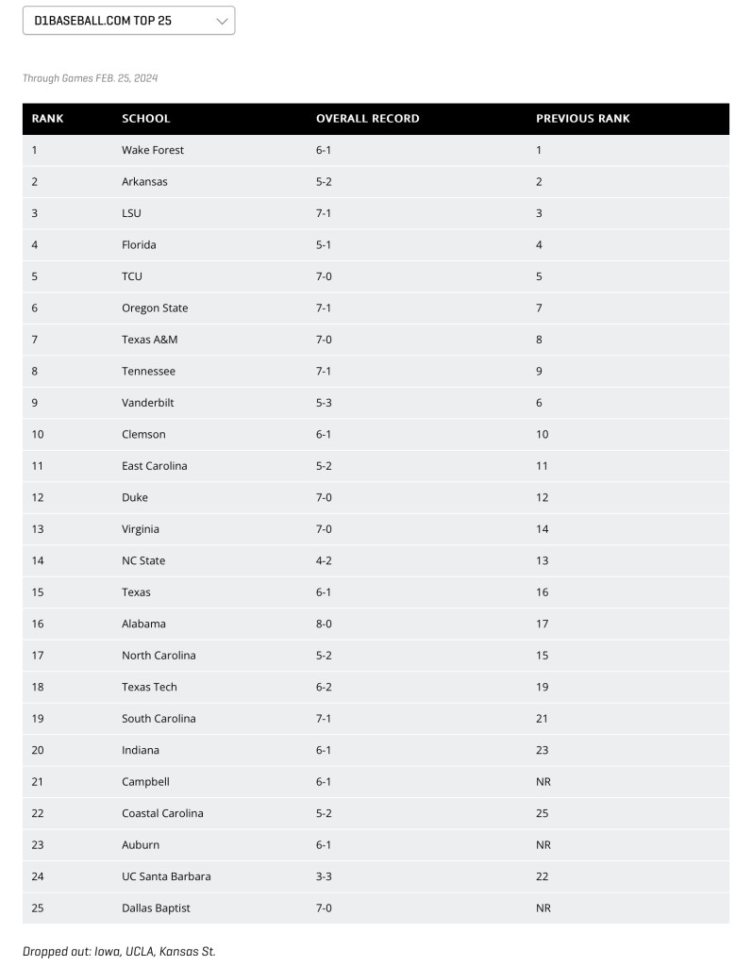Select Alabama's 8-0 overall record cell
This screenshot has height=966, width=752.
[x=324, y=625]
